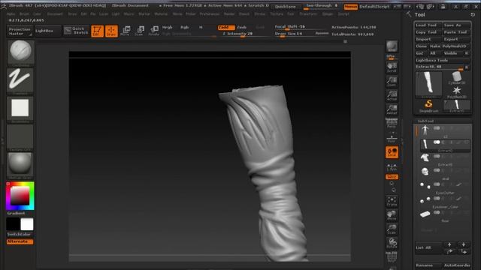Toggle Floor grid display
The width and height of the screenshot is (481, 270).
click(x=392, y=137)
